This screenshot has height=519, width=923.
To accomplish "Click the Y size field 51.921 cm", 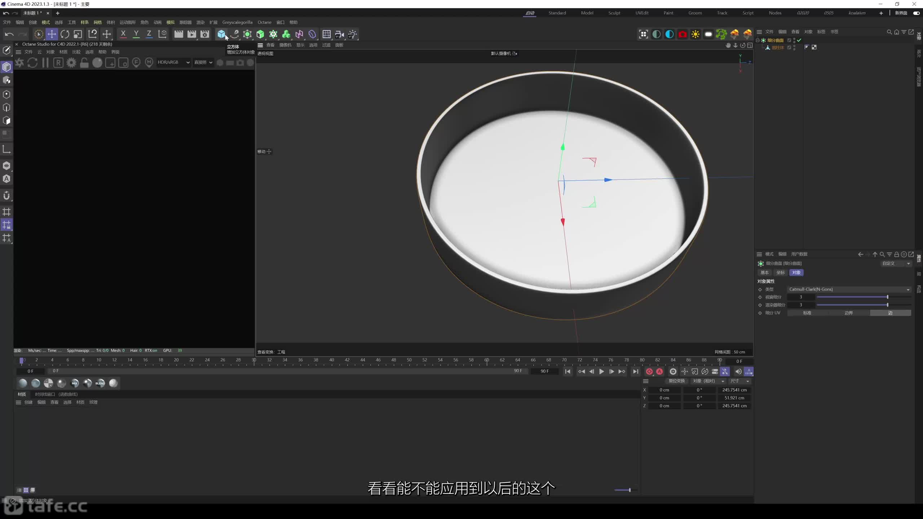I will (734, 398).
